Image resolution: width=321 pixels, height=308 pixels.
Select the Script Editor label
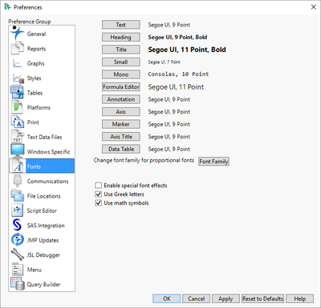coord(42,210)
